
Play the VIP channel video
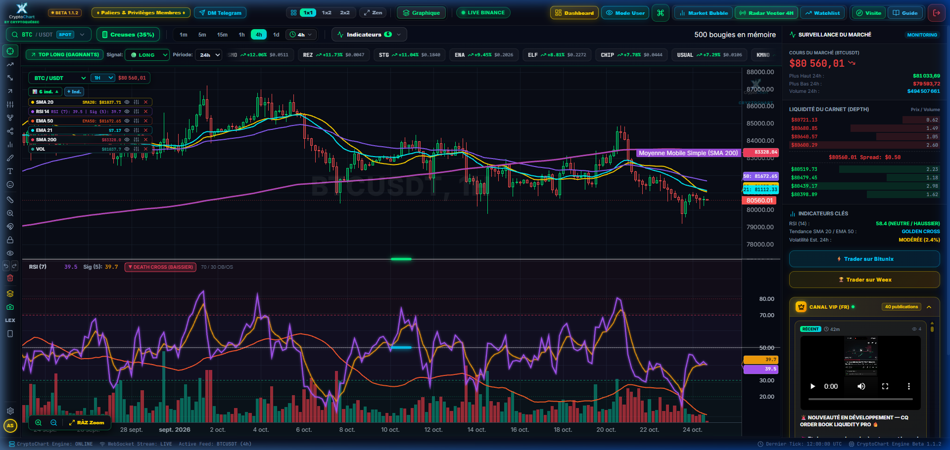click(x=812, y=386)
